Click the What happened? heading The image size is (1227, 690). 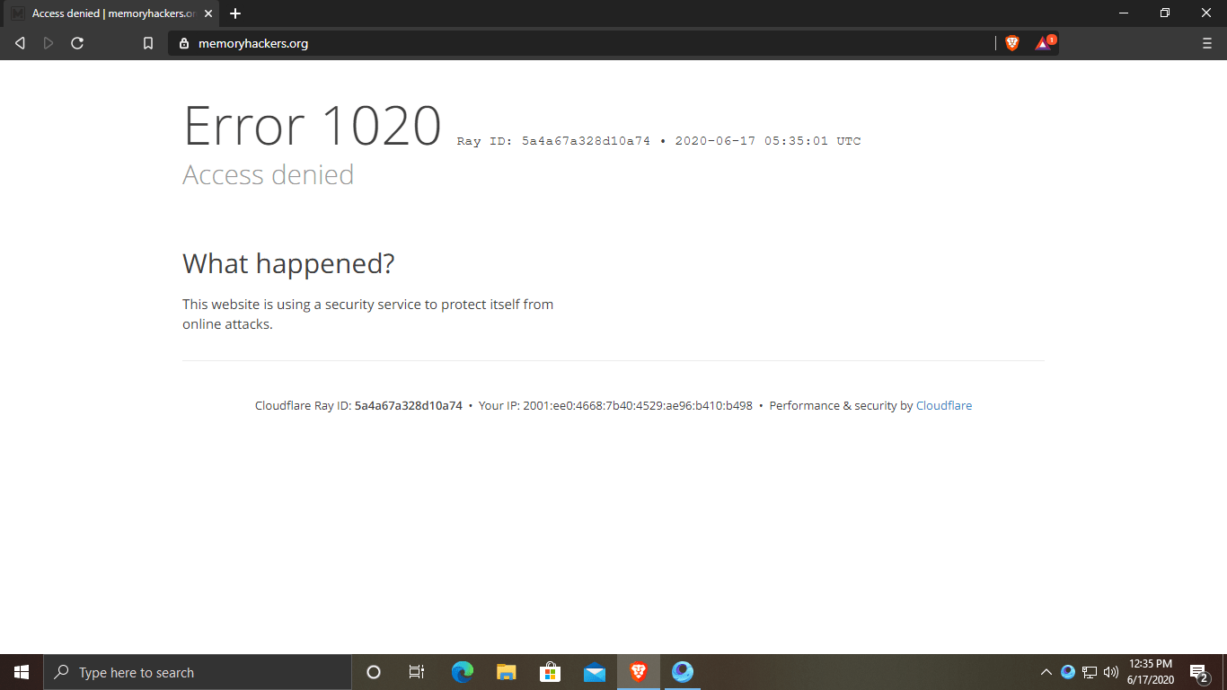(288, 264)
